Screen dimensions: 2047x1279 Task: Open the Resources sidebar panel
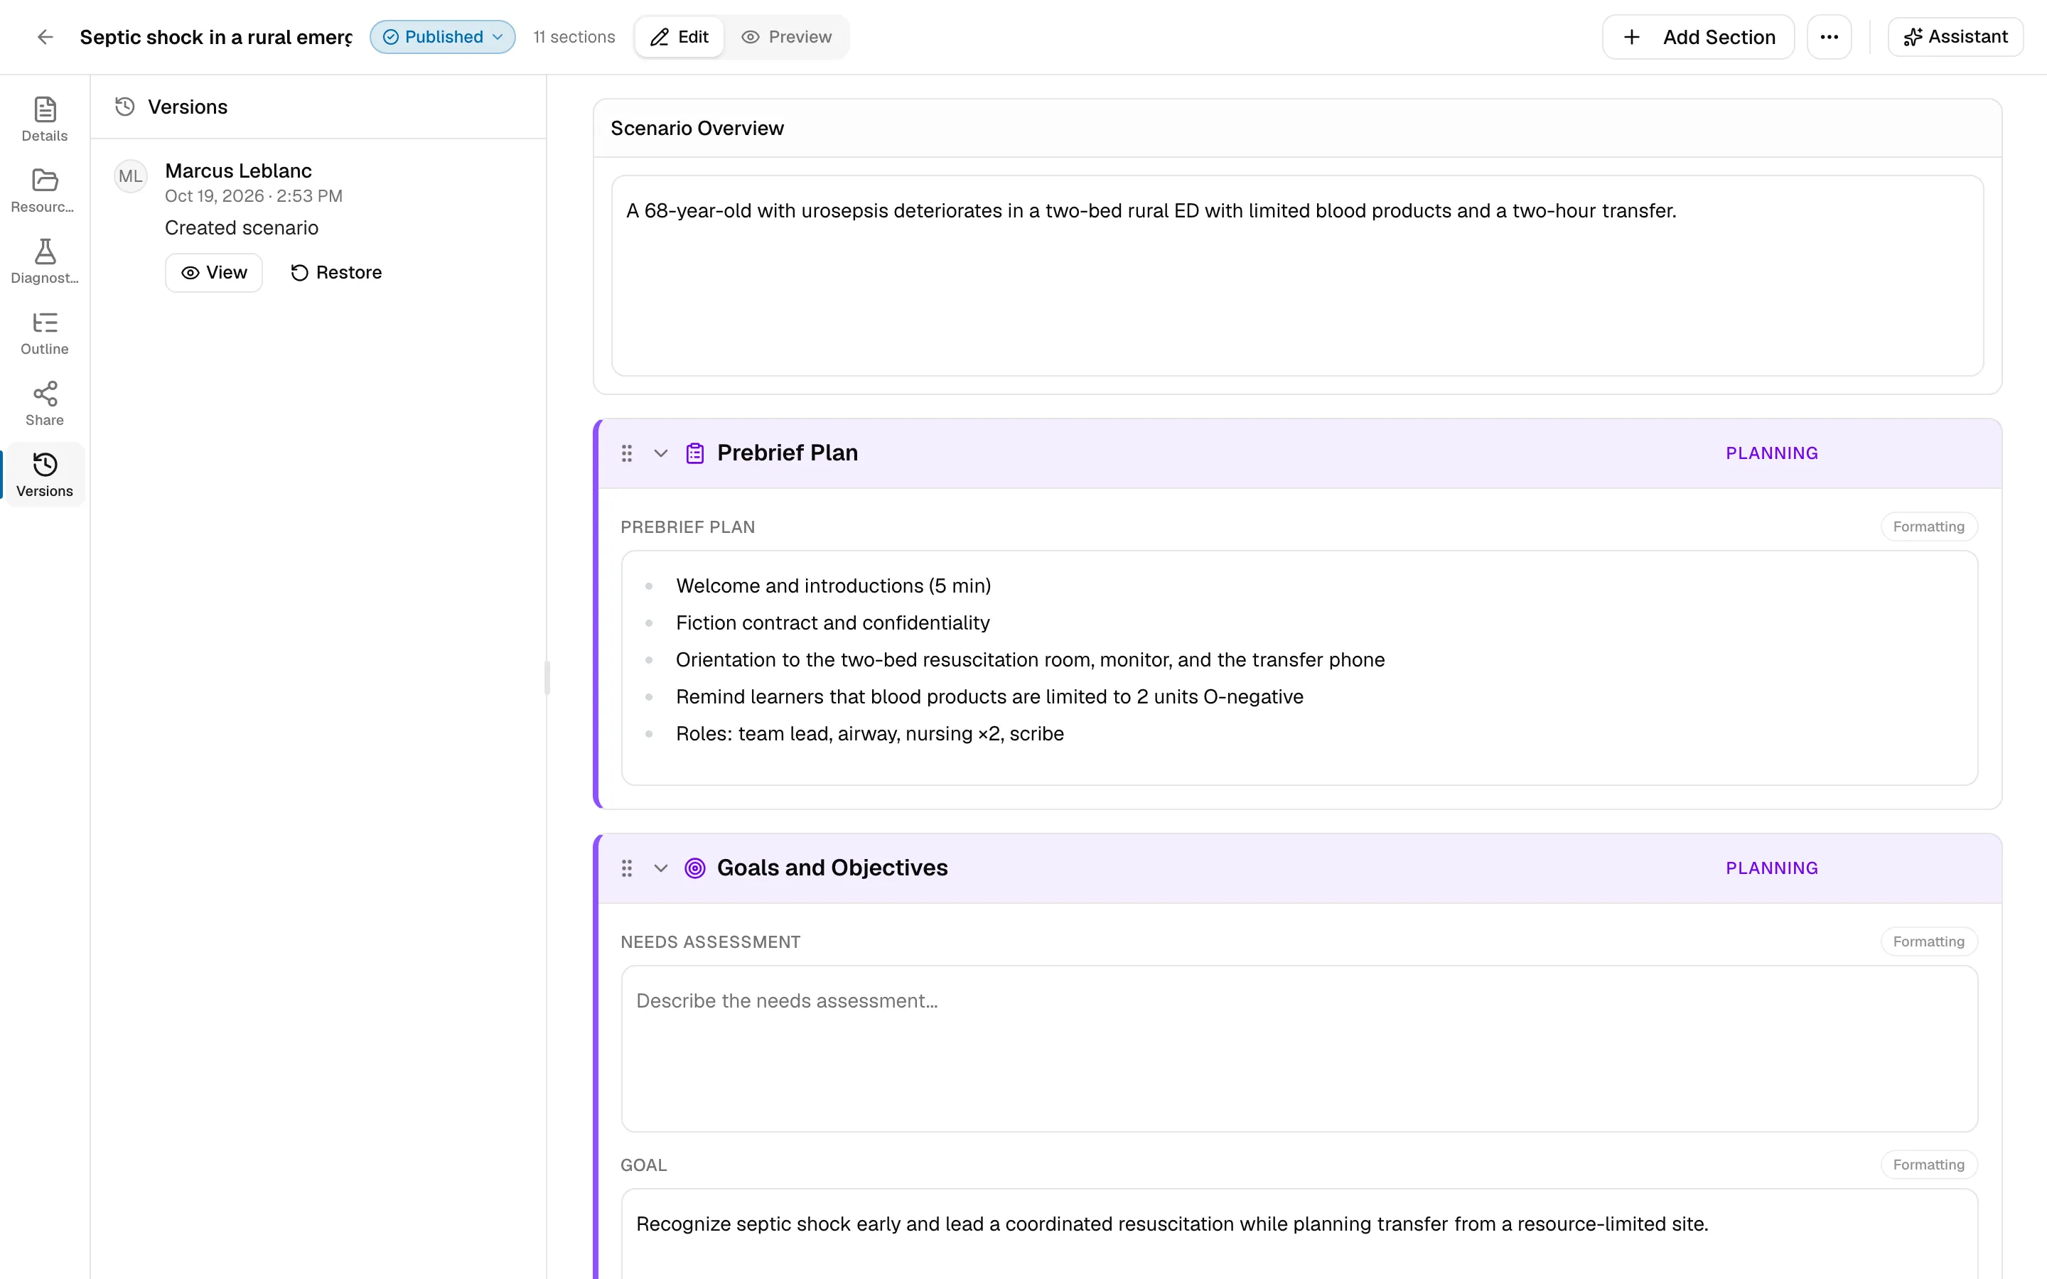(x=45, y=190)
